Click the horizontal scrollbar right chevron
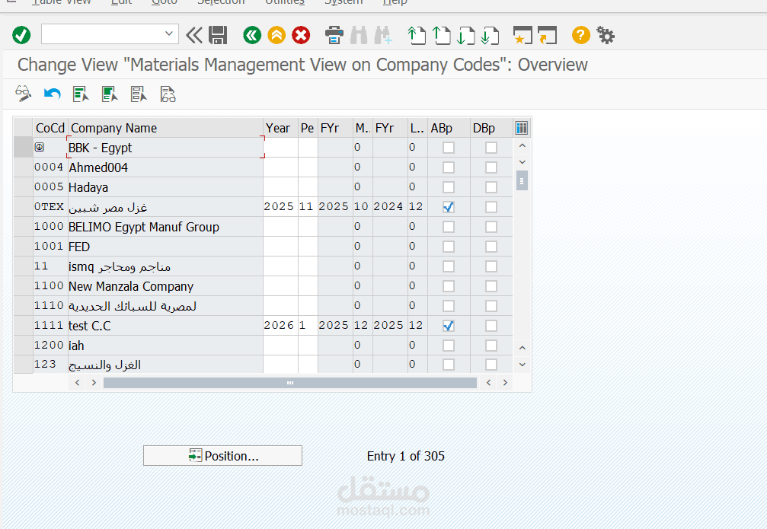This screenshot has width=767, height=529. coord(505,383)
